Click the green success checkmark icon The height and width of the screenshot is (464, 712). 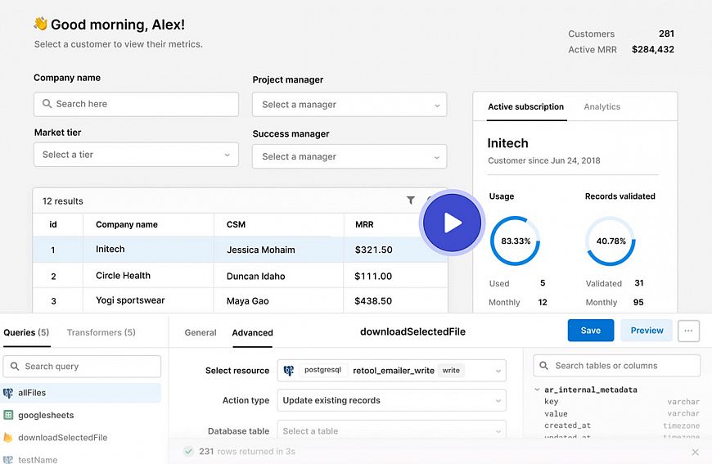tap(188, 451)
